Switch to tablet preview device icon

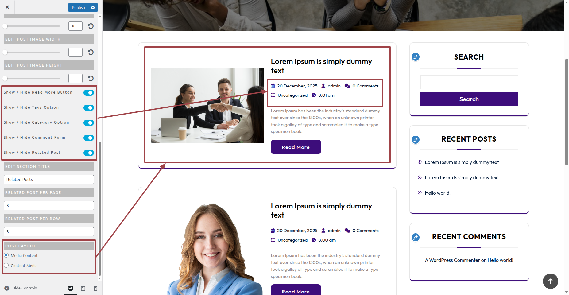[83, 288]
